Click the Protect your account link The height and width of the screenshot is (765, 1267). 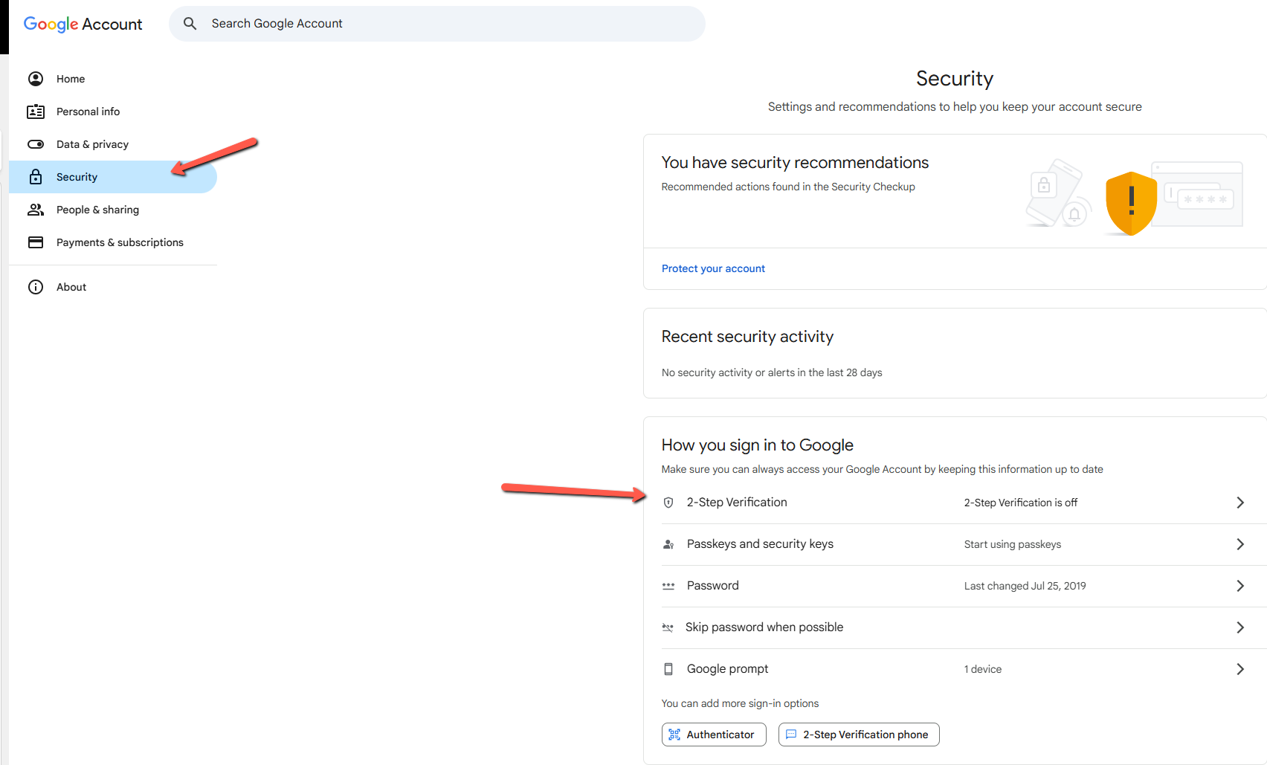[713, 268]
